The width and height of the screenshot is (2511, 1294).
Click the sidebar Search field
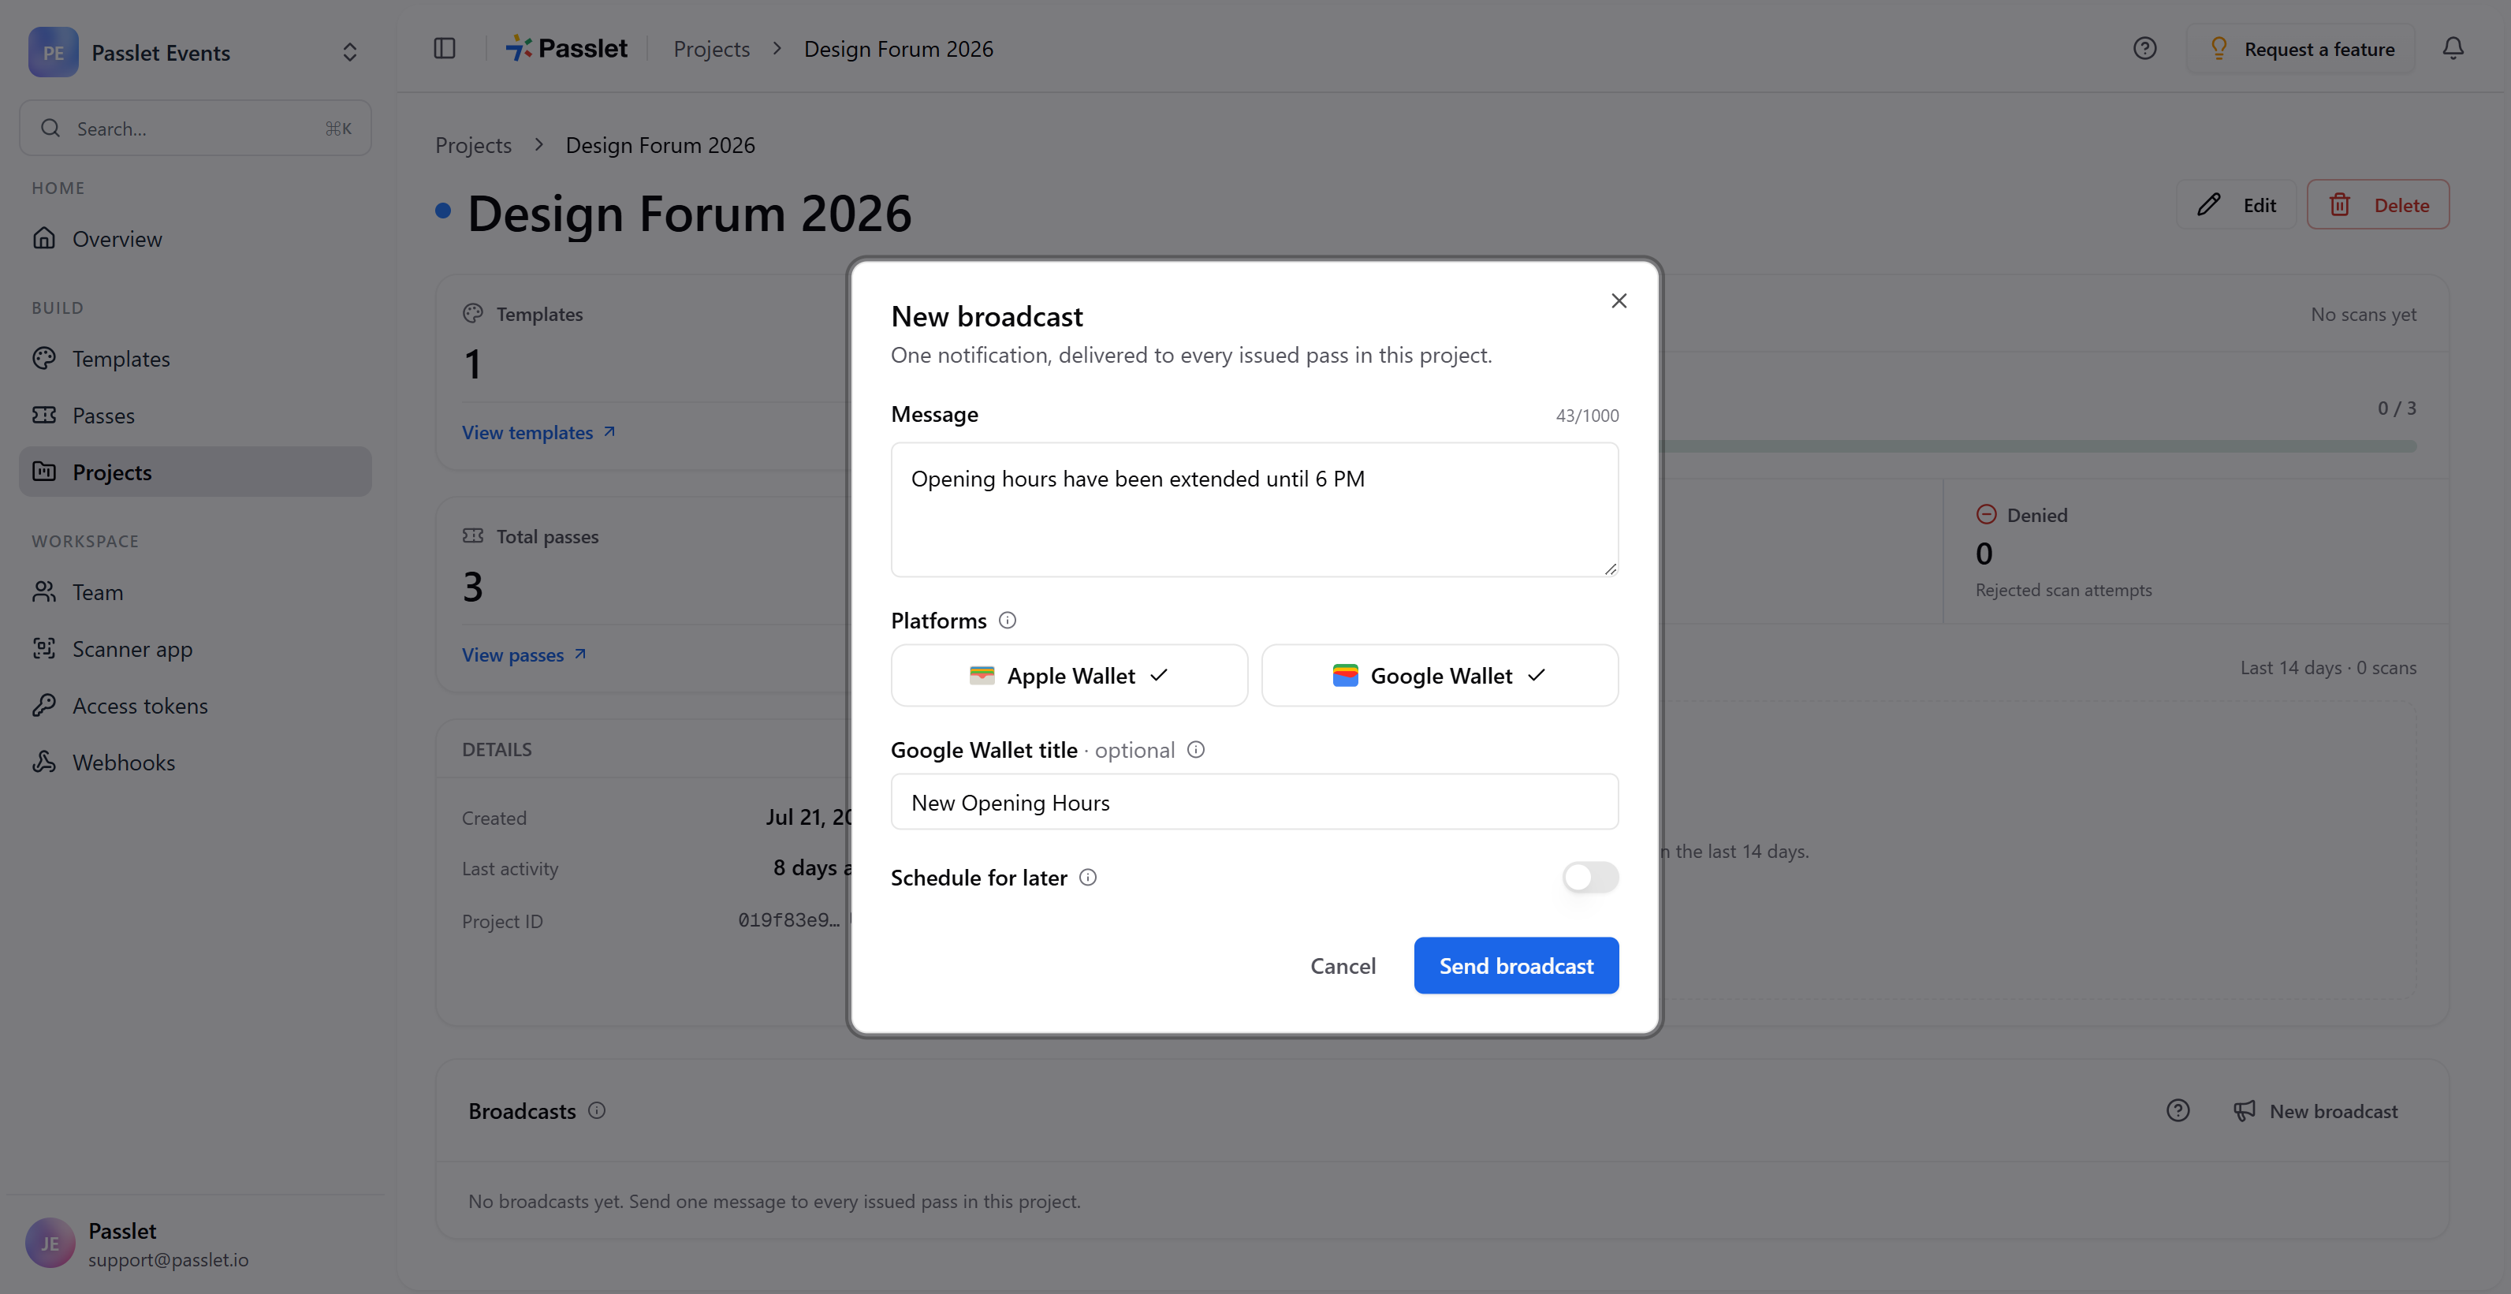click(195, 128)
